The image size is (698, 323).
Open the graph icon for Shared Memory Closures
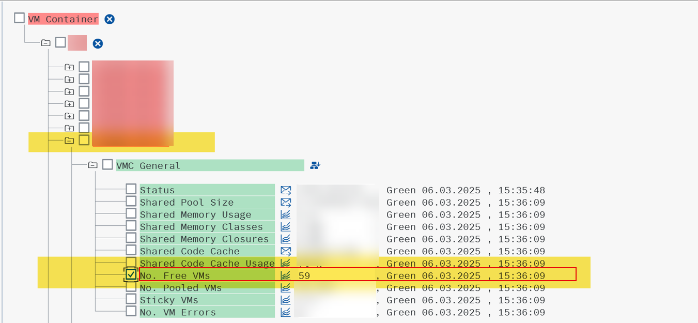pos(286,239)
